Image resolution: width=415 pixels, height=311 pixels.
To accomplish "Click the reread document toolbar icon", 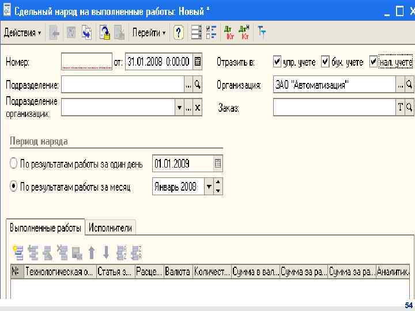I will coord(71,33).
